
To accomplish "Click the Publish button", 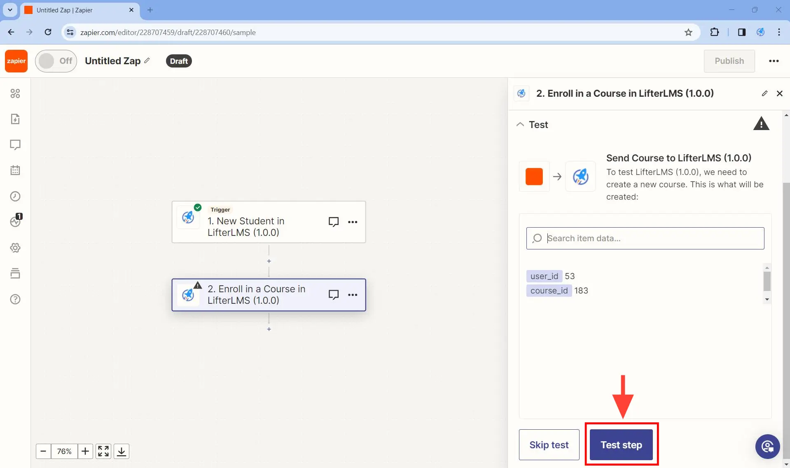I will coord(729,61).
